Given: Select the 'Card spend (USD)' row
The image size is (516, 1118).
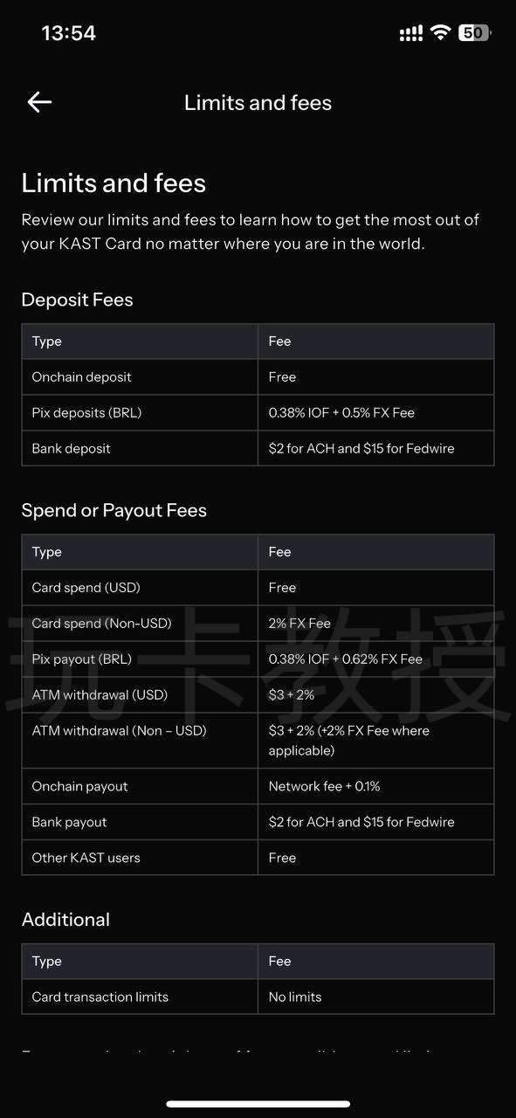Looking at the screenshot, I should pos(258,588).
